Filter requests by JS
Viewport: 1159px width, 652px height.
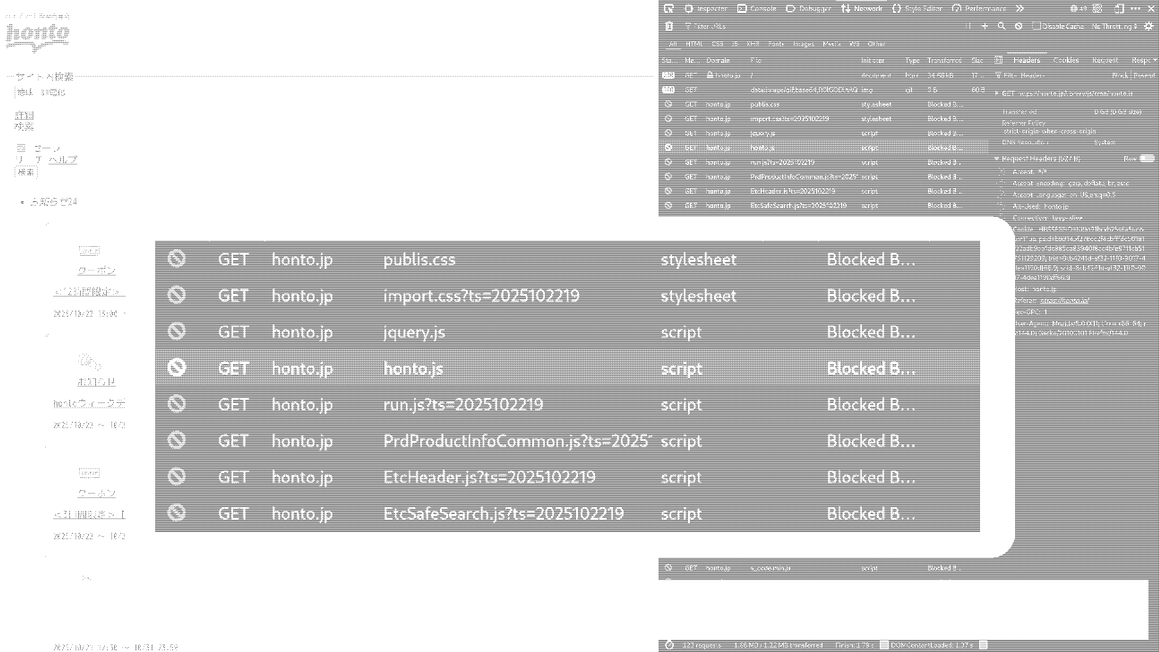pyautogui.click(x=736, y=43)
